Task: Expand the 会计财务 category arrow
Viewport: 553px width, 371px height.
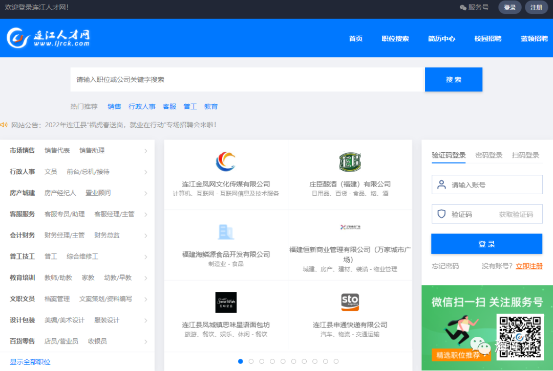Action: click(145, 236)
